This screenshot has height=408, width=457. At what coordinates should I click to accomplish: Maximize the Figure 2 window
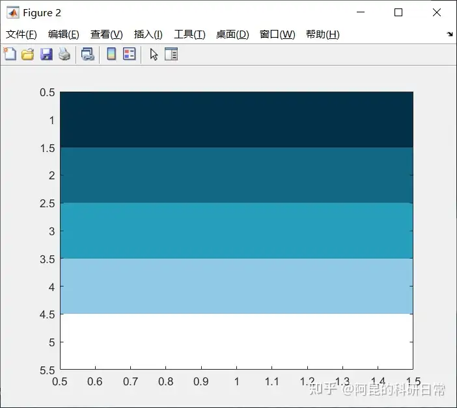pyautogui.click(x=398, y=12)
